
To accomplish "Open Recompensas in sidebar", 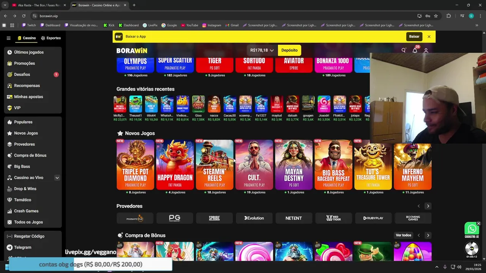I will tap(33, 86).
